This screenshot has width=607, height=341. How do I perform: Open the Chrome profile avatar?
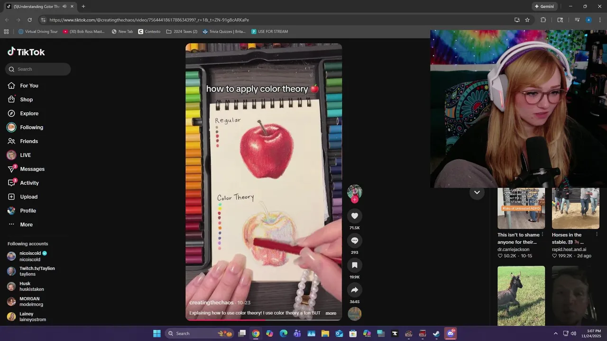pos(589,20)
